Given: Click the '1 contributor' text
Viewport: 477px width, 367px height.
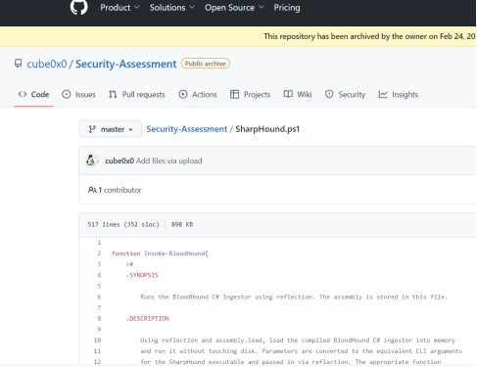Looking at the screenshot, I should tap(119, 190).
